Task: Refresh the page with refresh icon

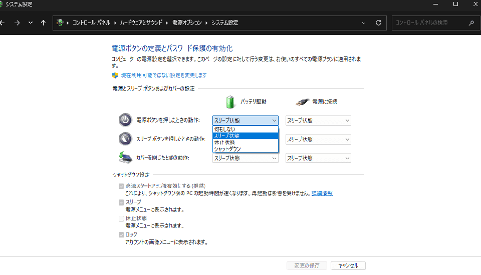Action: point(379,22)
